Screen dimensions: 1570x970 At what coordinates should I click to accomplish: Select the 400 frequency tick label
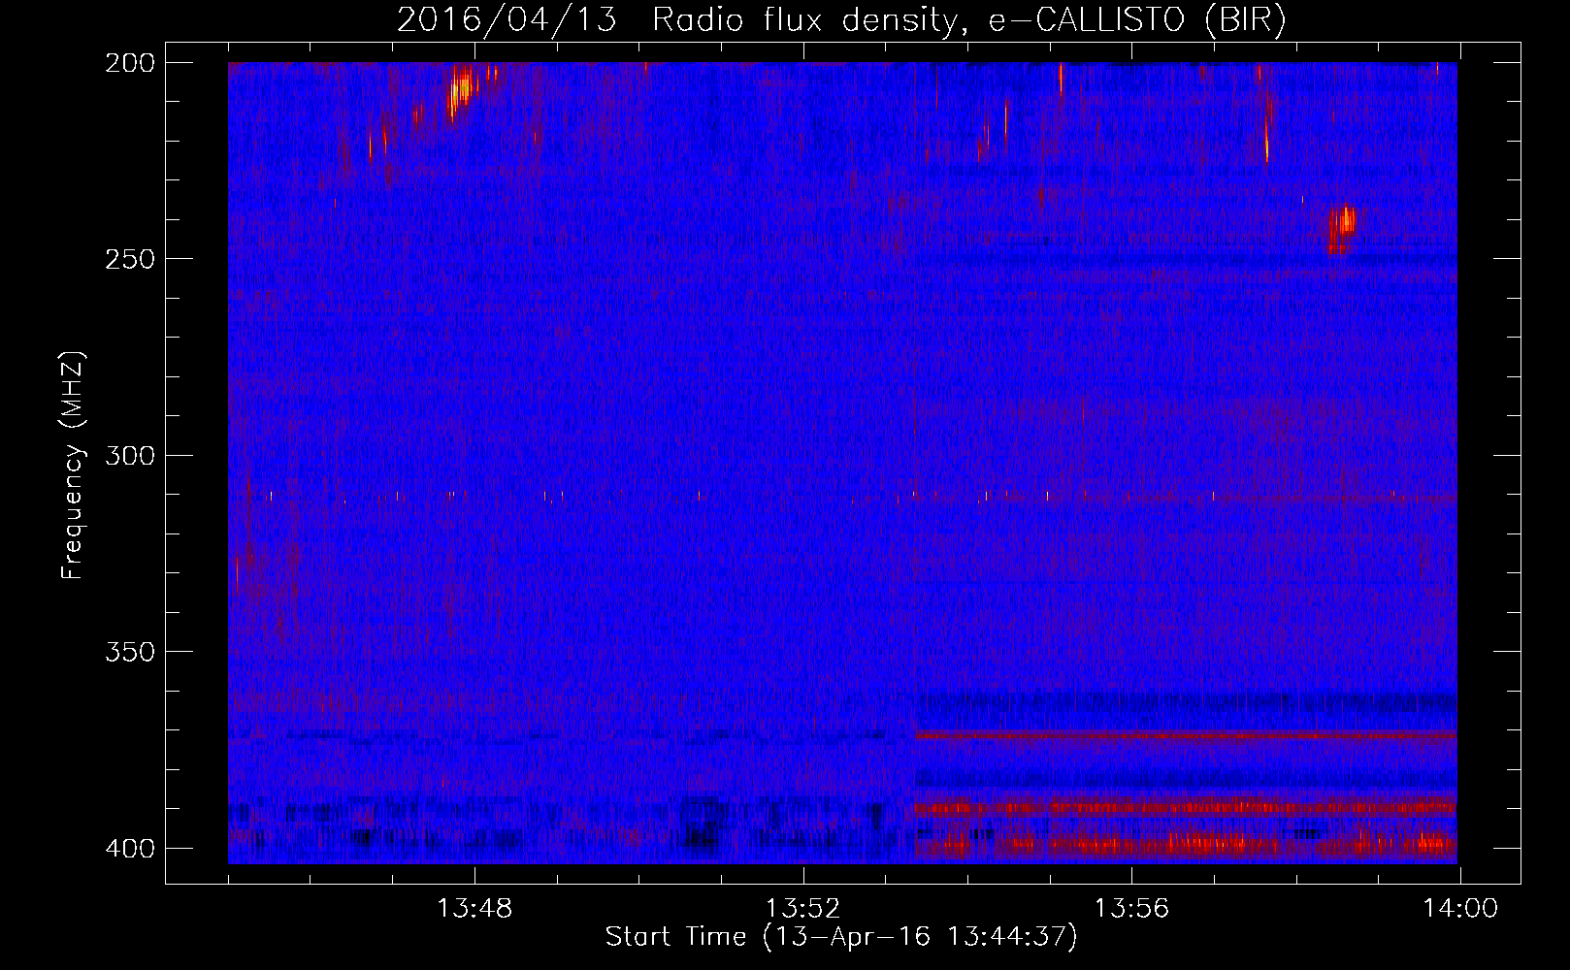pyautogui.click(x=129, y=849)
